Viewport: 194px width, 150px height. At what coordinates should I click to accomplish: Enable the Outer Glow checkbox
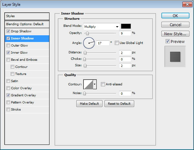tap(8, 45)
